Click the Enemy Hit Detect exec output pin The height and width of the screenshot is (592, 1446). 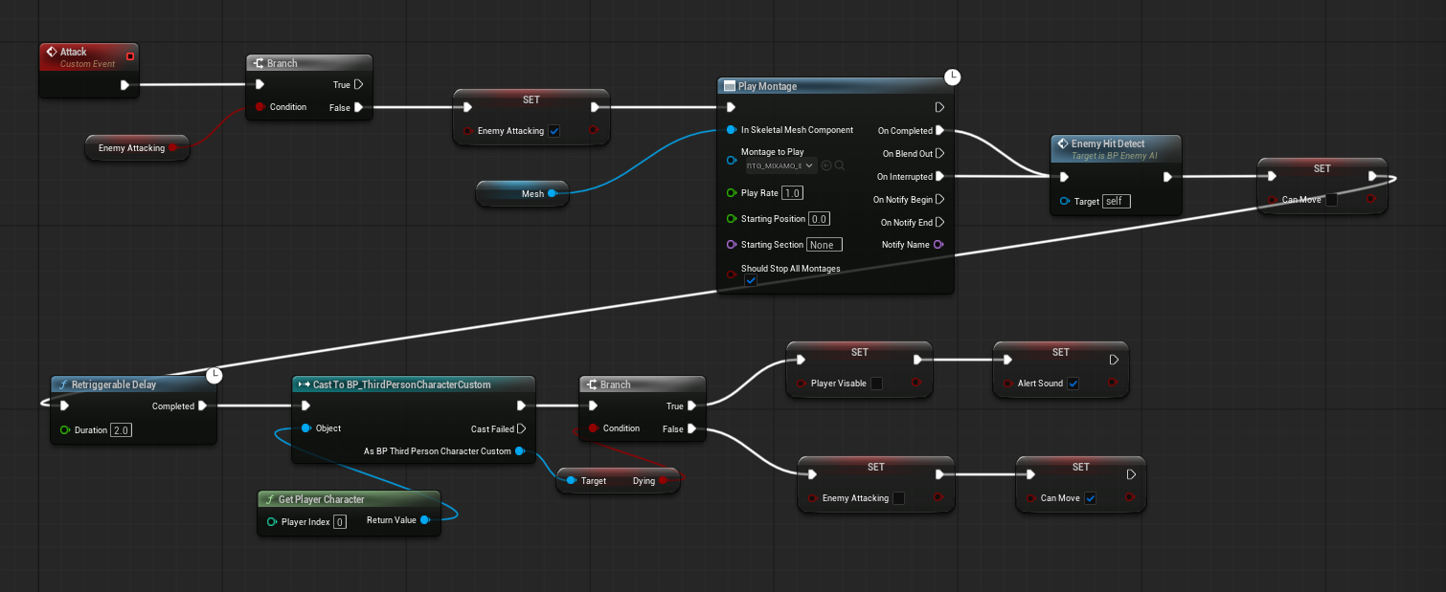click(x=1167, y=177)
